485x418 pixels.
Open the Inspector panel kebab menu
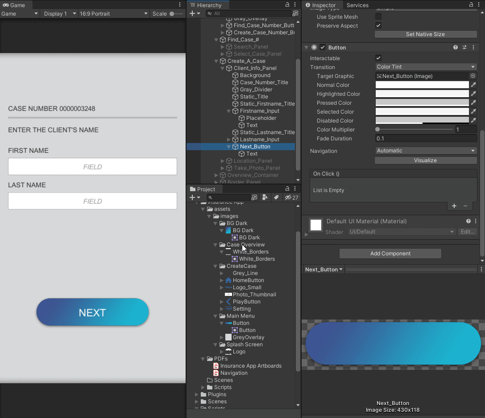click(x=479, y=4)
